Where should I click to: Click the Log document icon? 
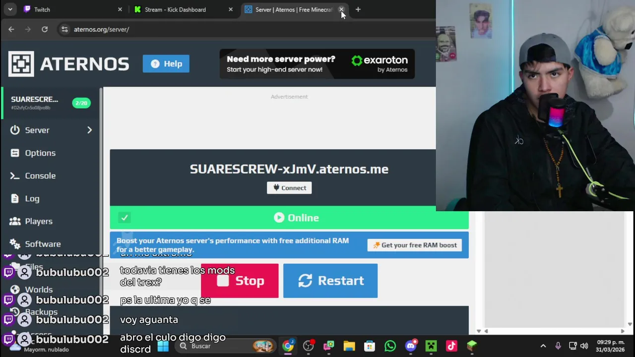15,198
